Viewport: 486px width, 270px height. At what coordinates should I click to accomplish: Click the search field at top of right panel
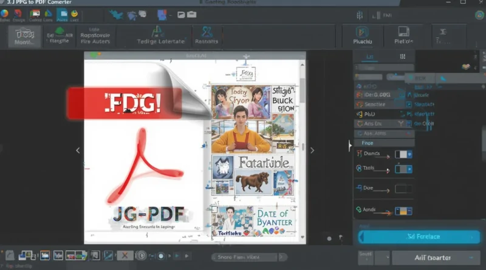[x=384, y=67]
